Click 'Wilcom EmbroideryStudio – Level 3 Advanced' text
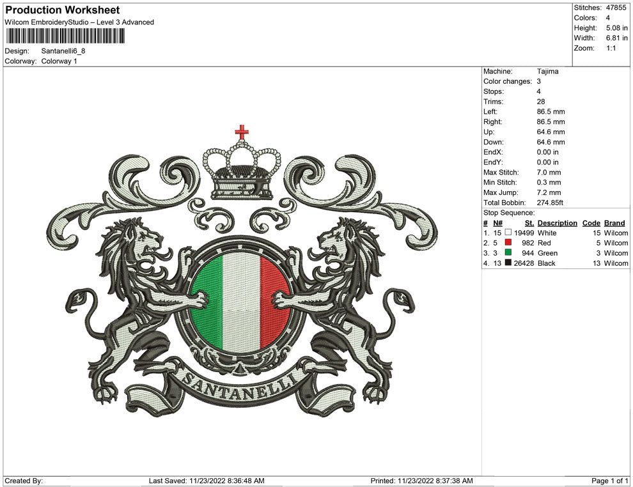Viewport: 633px width, 487px height. point(79,22)
